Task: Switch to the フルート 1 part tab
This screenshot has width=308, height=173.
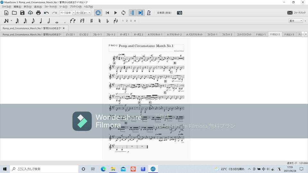Action: pyautogui.click(x=97, y=35)
